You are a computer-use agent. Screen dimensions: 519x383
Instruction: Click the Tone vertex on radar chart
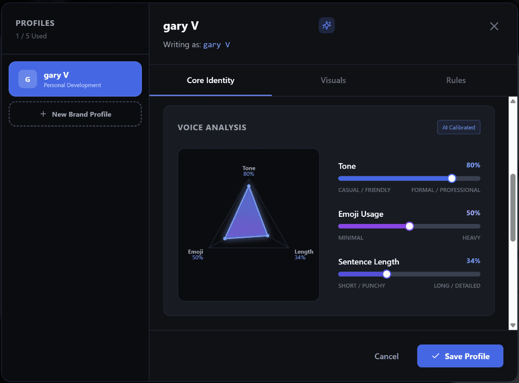click(248, 186)
